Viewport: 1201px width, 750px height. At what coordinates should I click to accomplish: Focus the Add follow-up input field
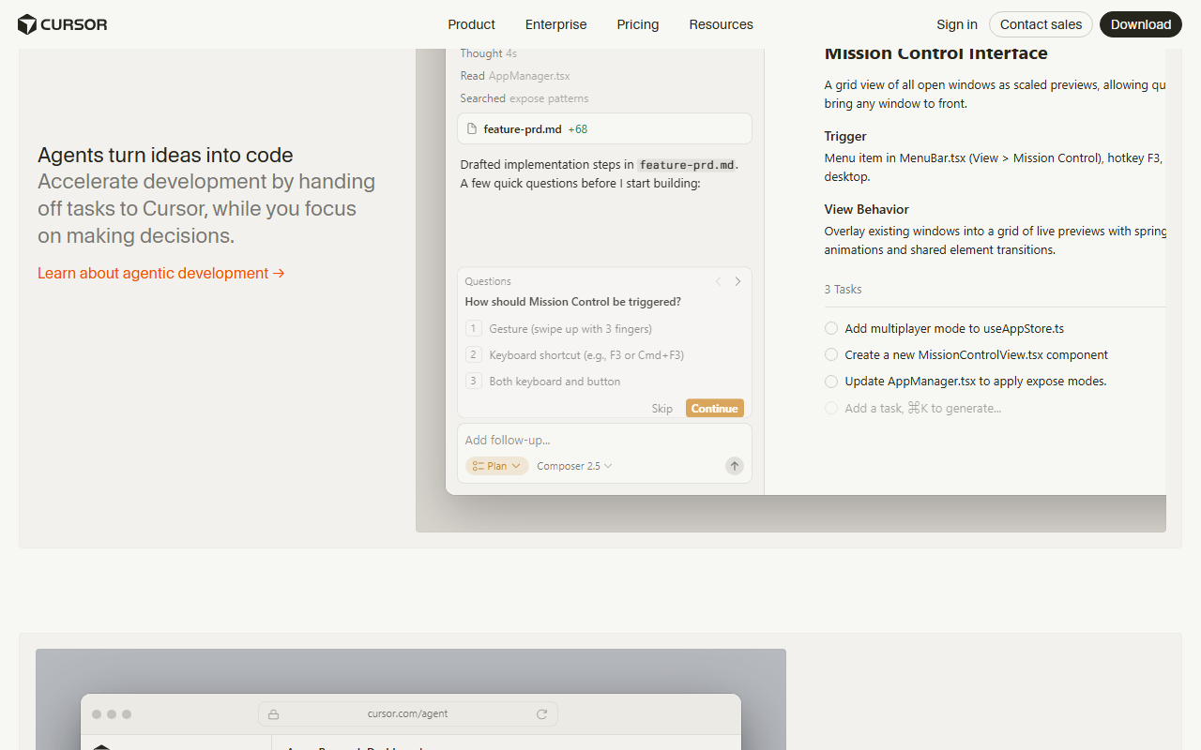coord(604,440)
